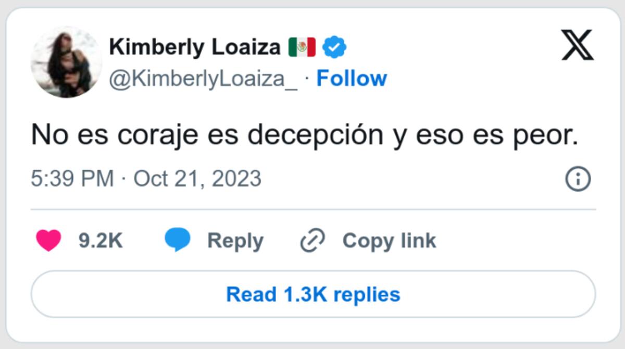Click the word "coraje" in the tweet
625x349 pixels.
pyautogui.click(x=157, y=135)
